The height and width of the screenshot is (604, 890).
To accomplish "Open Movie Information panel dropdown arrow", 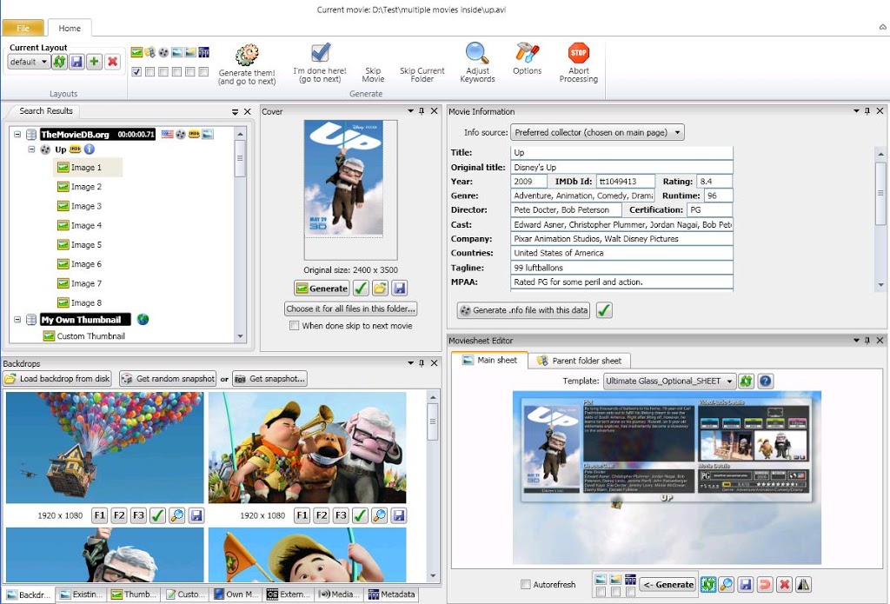I will pos(856,111).
